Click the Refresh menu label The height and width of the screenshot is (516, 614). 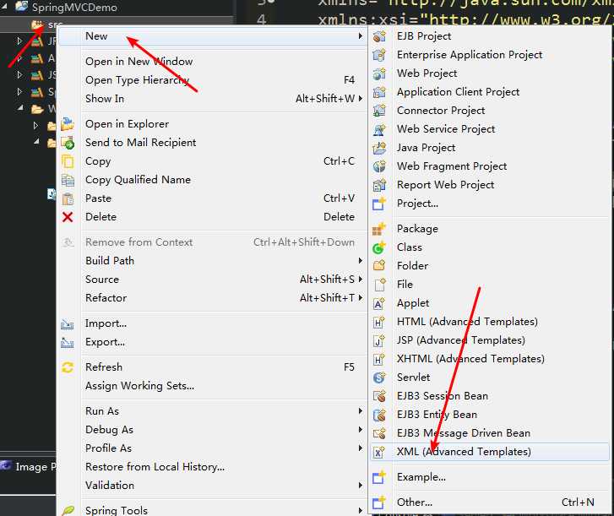pyautogui.click(x=104, y=367)
